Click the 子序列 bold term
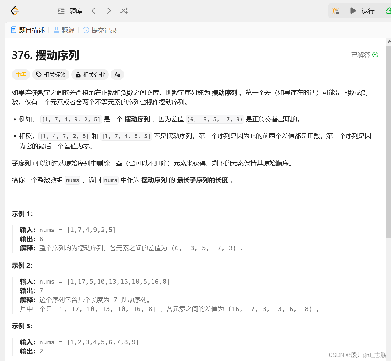391x361 pixels. [21, 163]
